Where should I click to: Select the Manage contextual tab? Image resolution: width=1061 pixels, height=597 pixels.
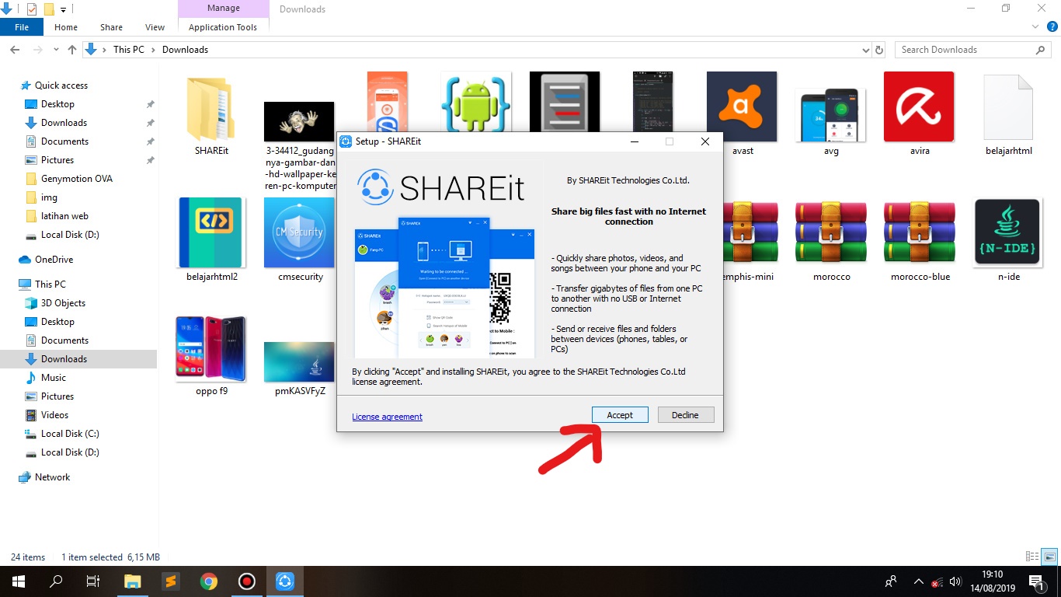(x=223, y=9)
